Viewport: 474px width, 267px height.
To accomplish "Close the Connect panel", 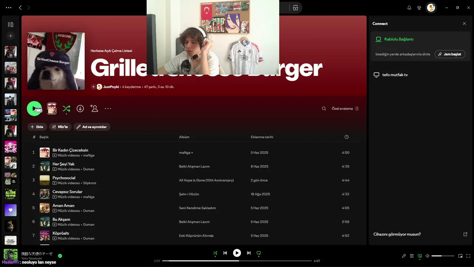I will point(464,23).
